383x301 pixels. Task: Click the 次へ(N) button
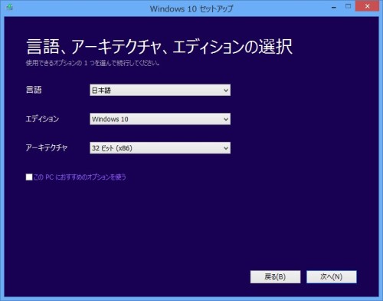coord(332,276)
